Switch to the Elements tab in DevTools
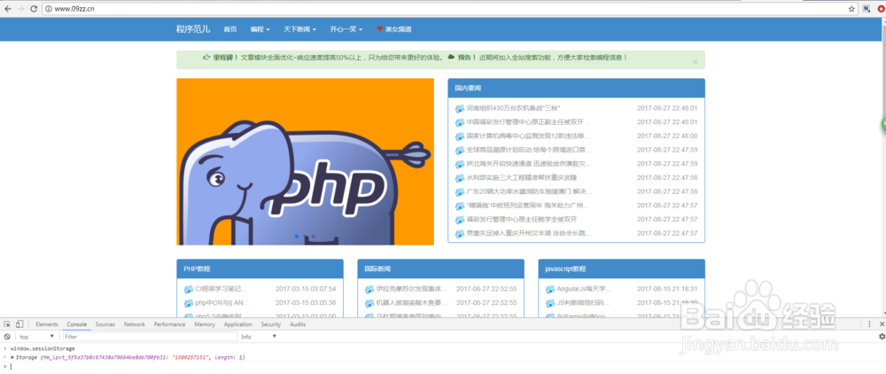The width and height of the screenshot is (886, 374). coord(47,324)
